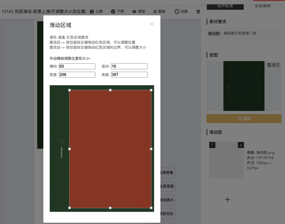Click left-middle resize handle of red region

tap(69, 149)
